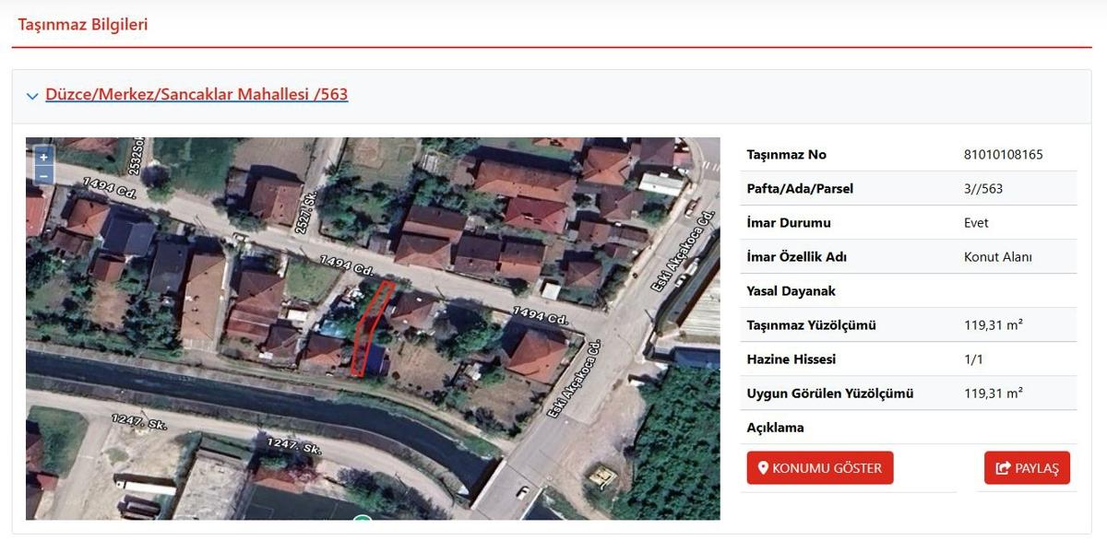Click the red outlined parcel on map

(x=371, y=327)
